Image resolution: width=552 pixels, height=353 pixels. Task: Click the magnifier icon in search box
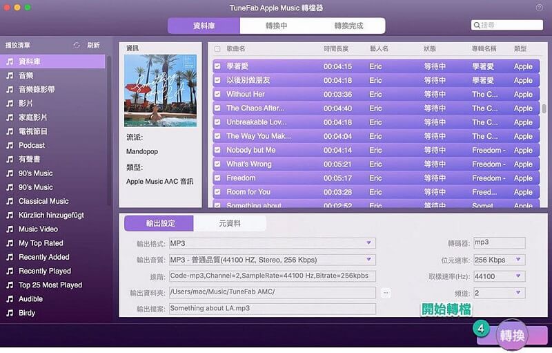[x=477, y=26]
